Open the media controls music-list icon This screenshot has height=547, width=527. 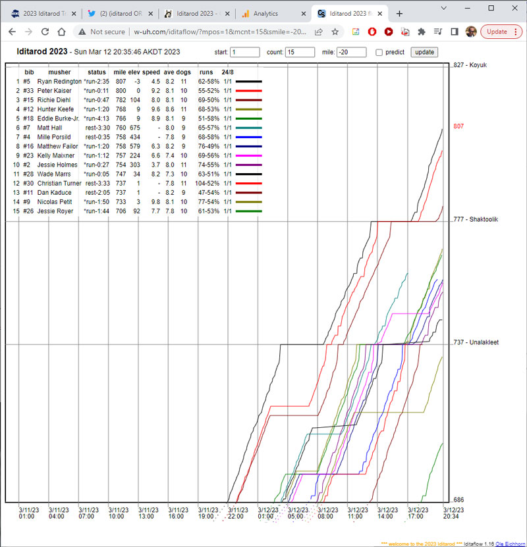438,32
